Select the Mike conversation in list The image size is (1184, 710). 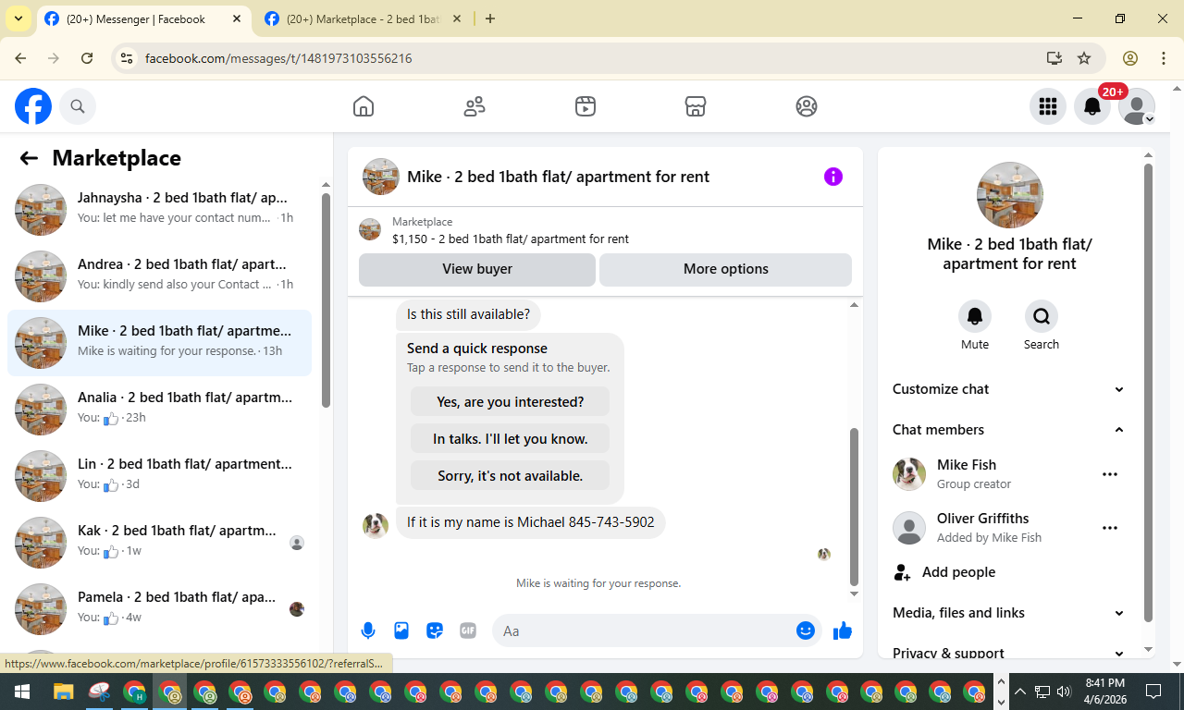tap(159, 343)
